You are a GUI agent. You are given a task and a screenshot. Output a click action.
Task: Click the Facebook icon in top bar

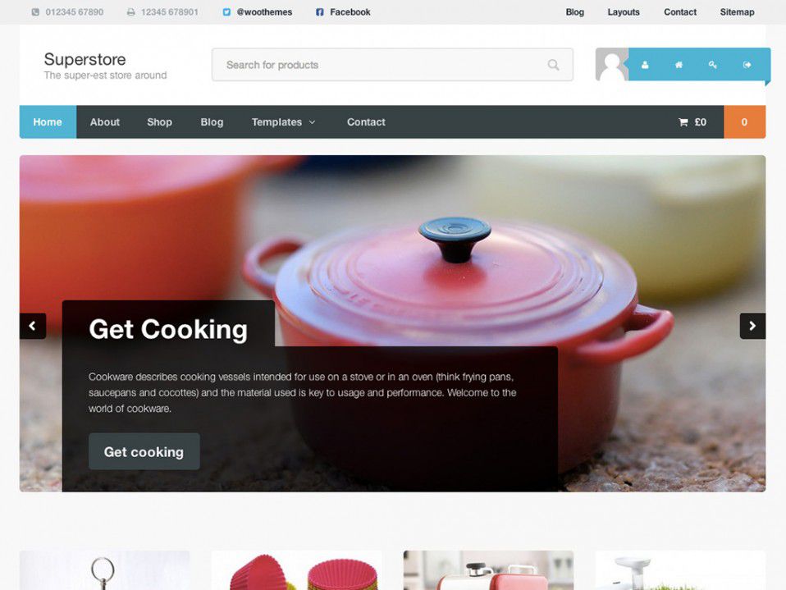[x=320, y=12]
